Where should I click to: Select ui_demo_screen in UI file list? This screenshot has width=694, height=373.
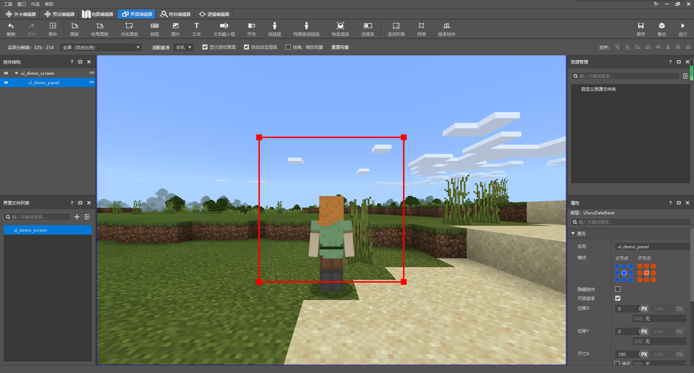(48, 230)
